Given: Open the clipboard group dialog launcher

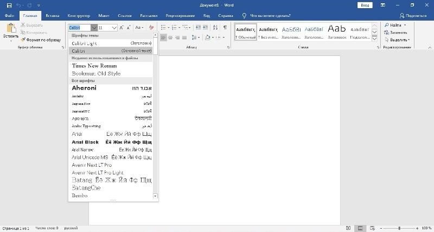Looking at the screenshot, I should (x=63, y=48).
